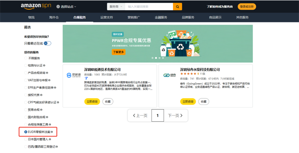
Task: Select the 产品合规咨询 radio option
Action: [26, 73]
